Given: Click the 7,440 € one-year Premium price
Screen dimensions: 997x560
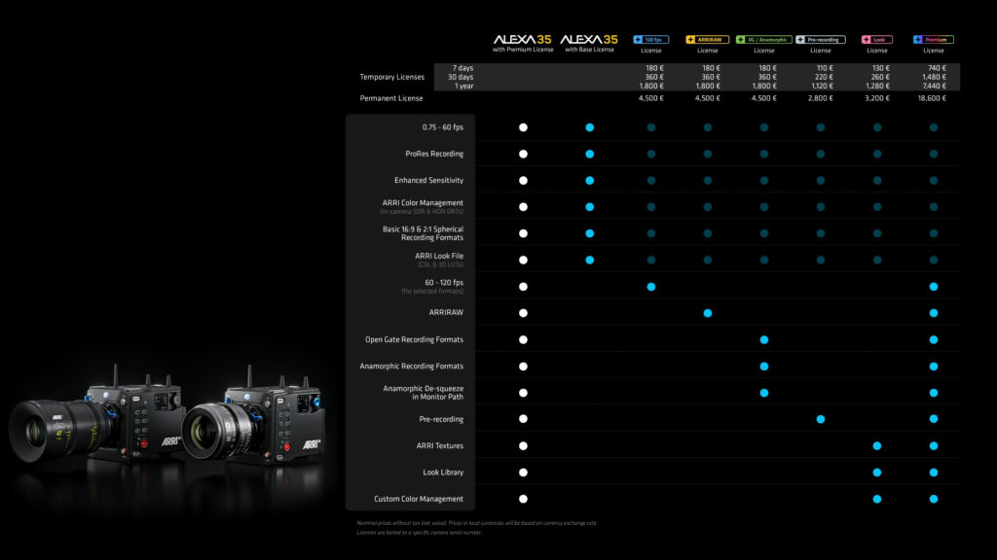Looking at the screenshot, I should click(x=933, y=86).
